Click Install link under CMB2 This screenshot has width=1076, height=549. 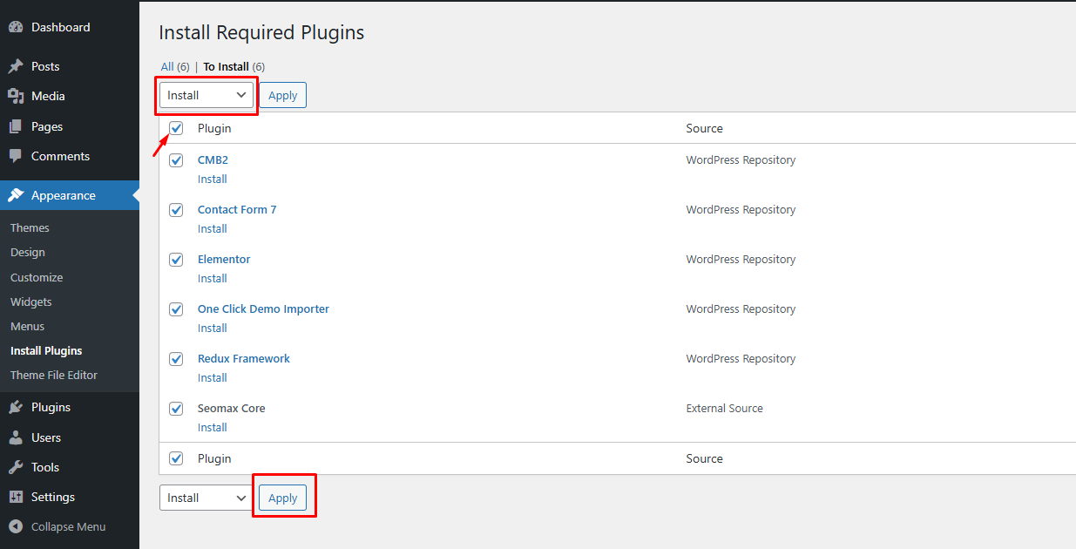point(212,179)
